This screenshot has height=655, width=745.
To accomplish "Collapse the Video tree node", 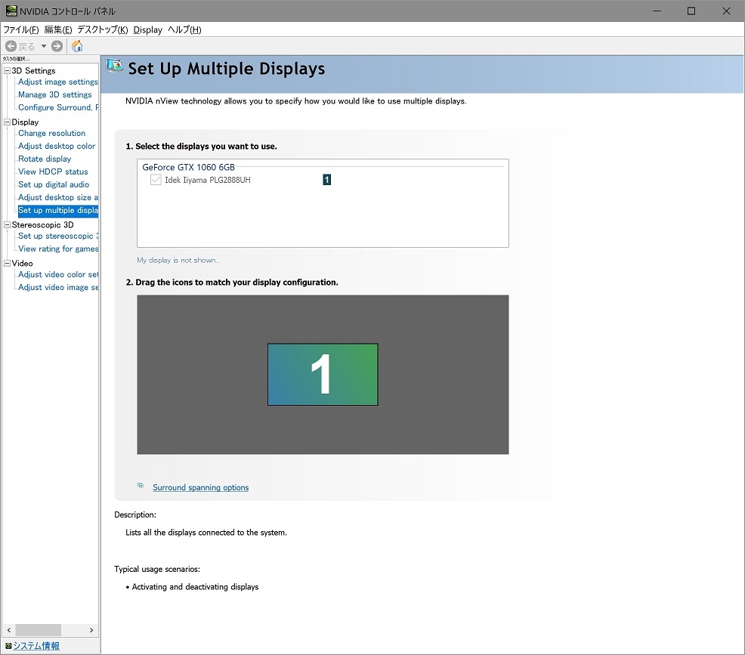I will point(7,263).
